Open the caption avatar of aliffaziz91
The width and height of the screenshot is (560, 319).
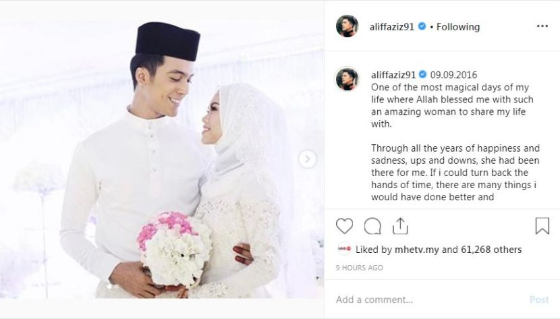(x=347, y=78)
